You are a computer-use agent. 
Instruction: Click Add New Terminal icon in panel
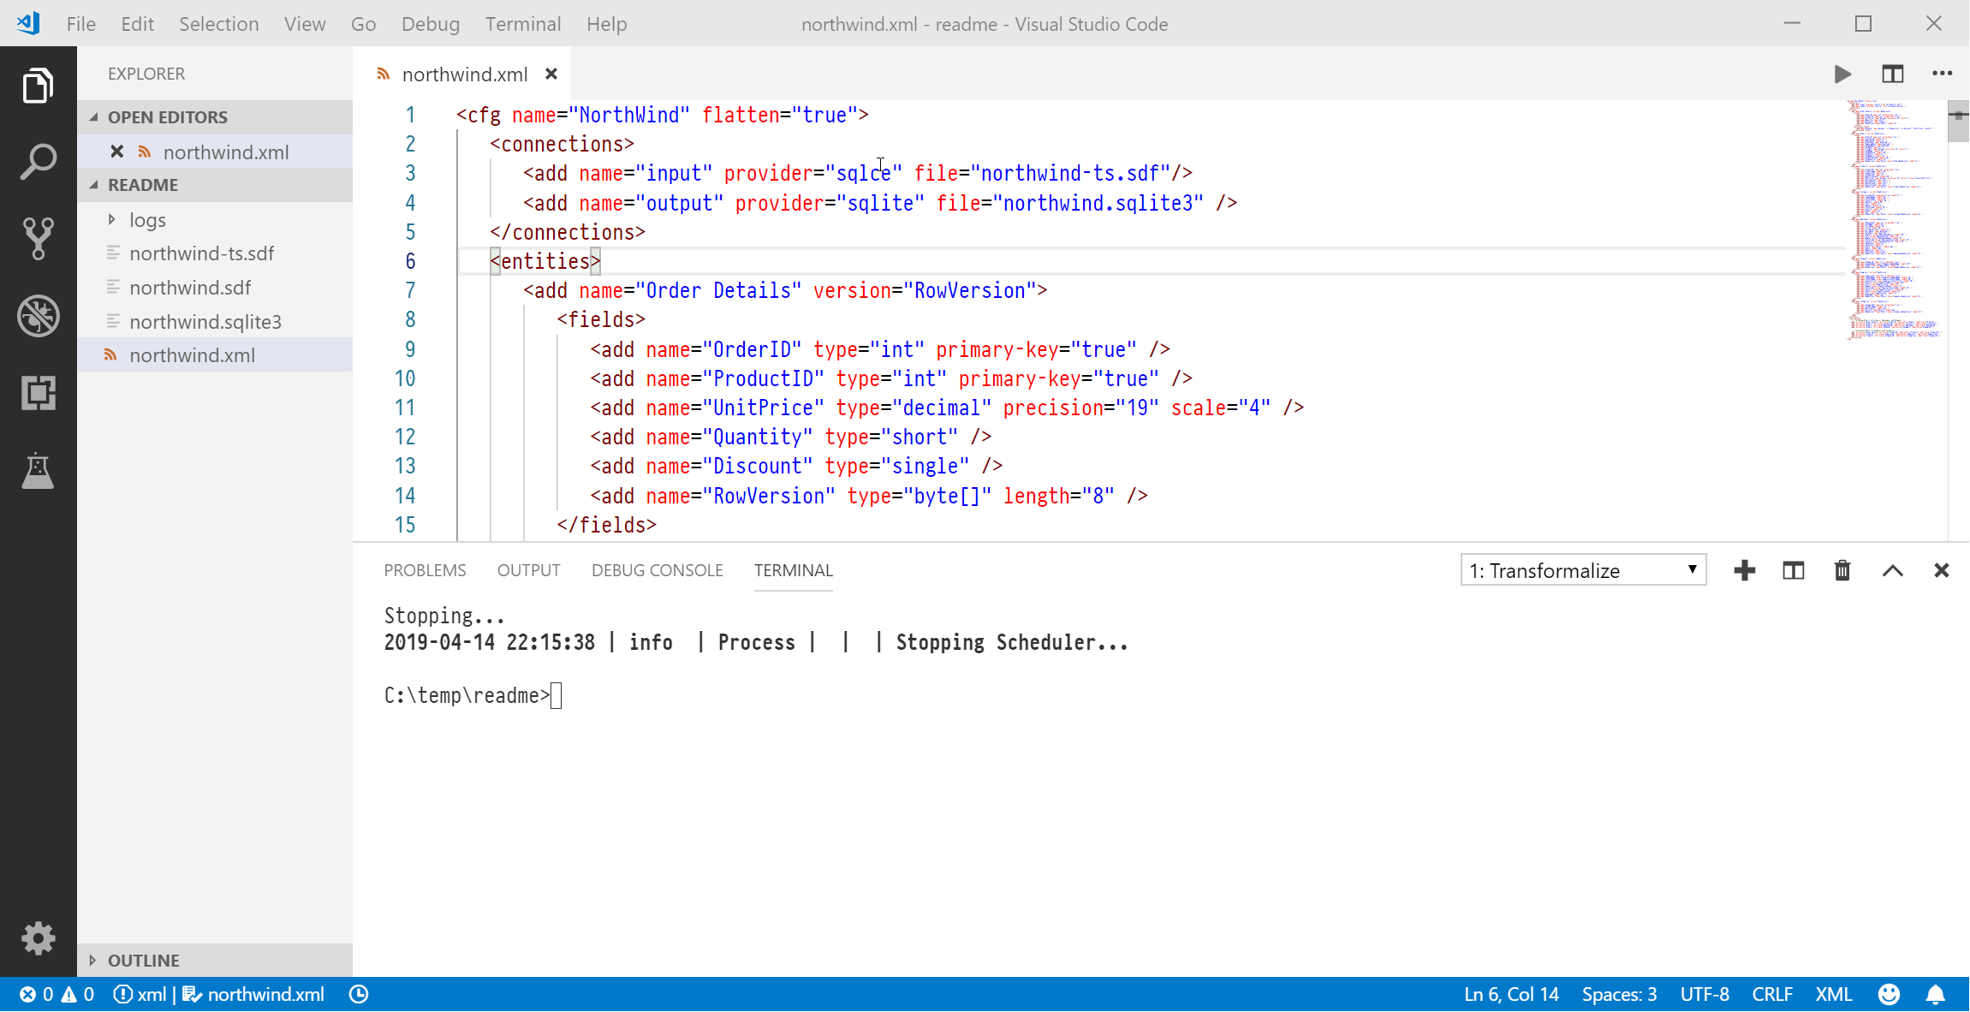[x=1746, y=569]
